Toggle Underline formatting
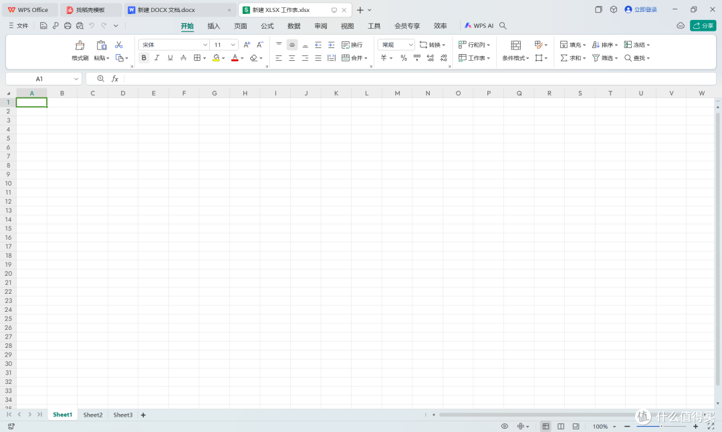The height and width of the screenshot is (432, 722). tap(170, 58)
